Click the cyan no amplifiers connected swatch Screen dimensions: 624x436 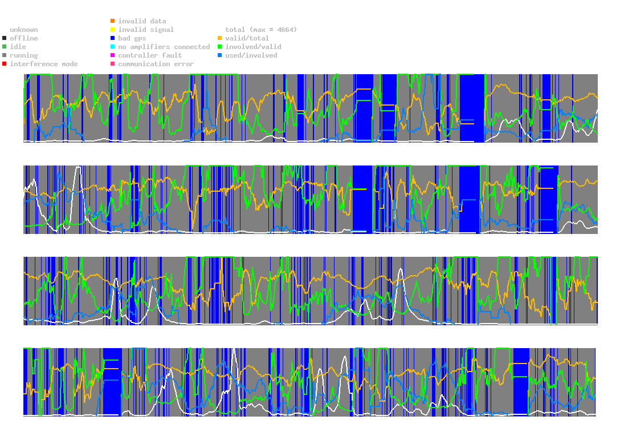pos(113,47)
